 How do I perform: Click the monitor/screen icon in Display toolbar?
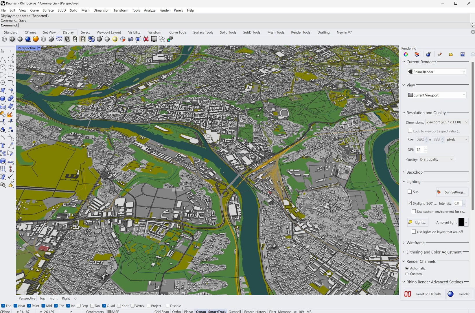pyautogui.click(x=154, y=39)
